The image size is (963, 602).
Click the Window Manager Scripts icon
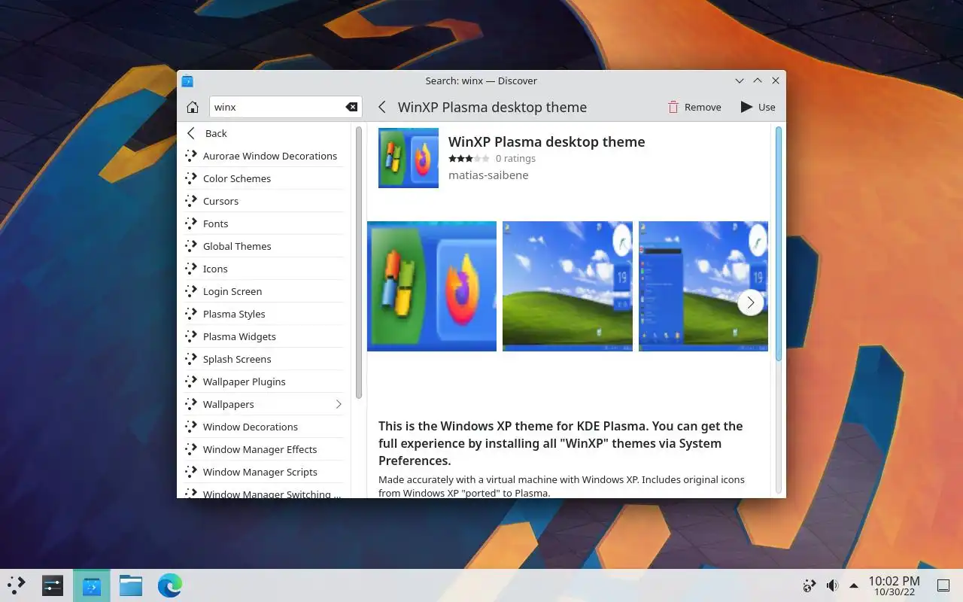[191, 472]
